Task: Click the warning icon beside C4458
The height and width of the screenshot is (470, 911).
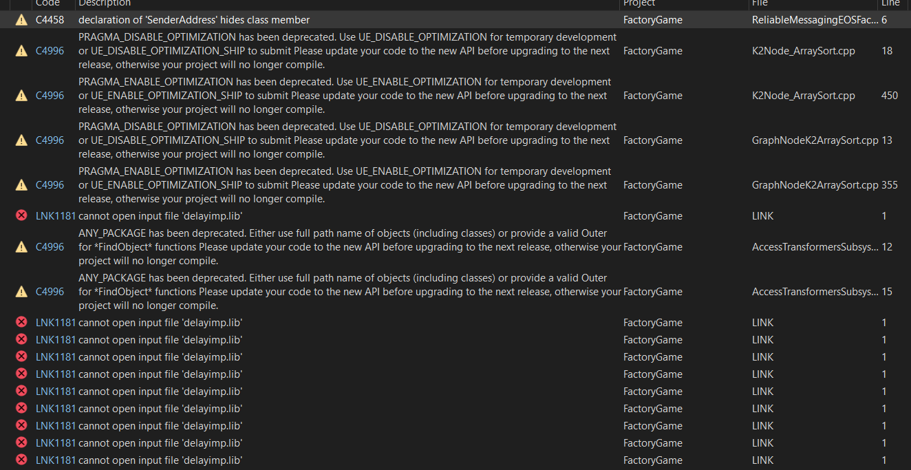Action: click(21, 19)
